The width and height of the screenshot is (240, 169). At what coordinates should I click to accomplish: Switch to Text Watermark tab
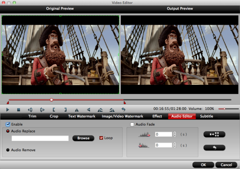point(82,116)
